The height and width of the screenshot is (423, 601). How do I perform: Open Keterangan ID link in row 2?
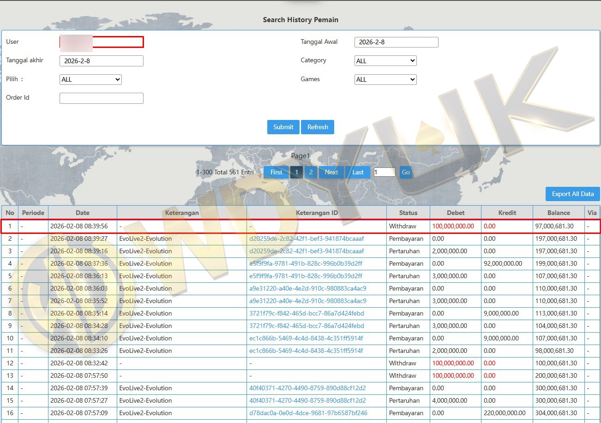click(307, 238)
